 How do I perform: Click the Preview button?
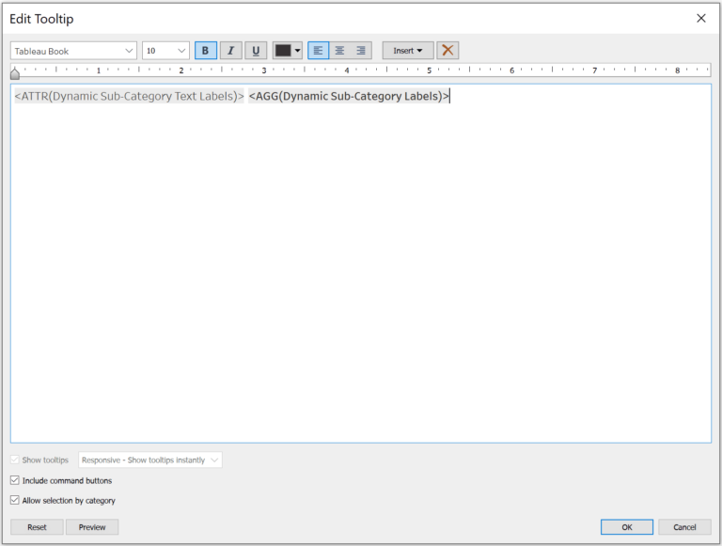pos(92,527)
